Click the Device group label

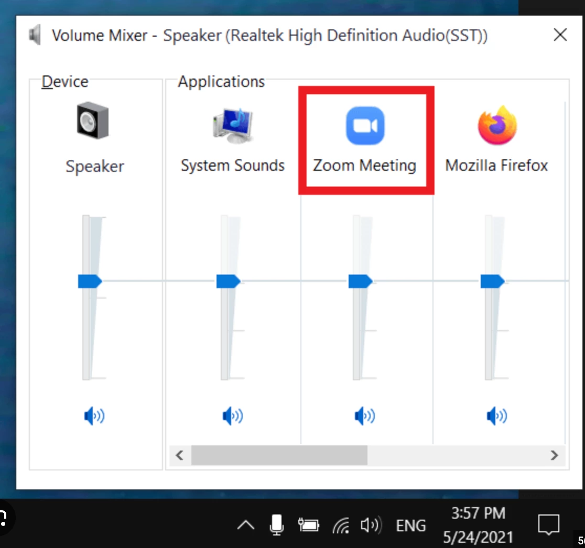click(65, 82)
